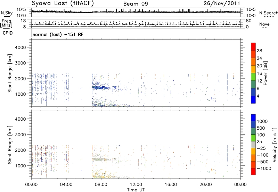The height and width of the screenshot is (192, 278).
Task: Click the dense blue 1400 km echo band in the power panel
Action: point(100,87)
